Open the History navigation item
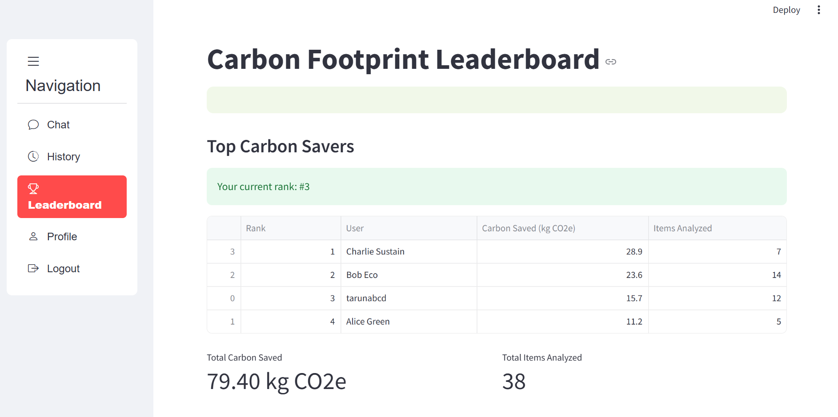 pos(72,157)
